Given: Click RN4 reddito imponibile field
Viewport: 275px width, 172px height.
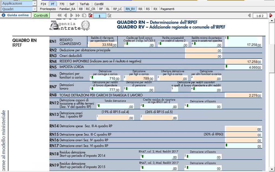Looking at the screenshot, I should coord(243,62).
